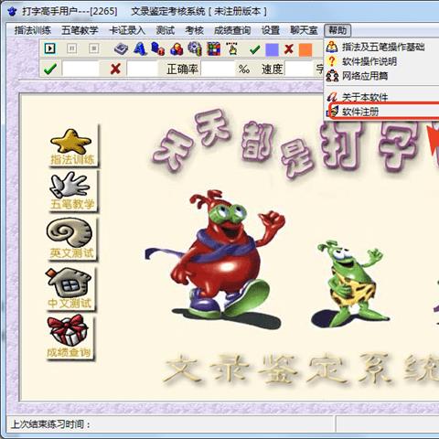Open the 聊天室 menu

[304, 30]
